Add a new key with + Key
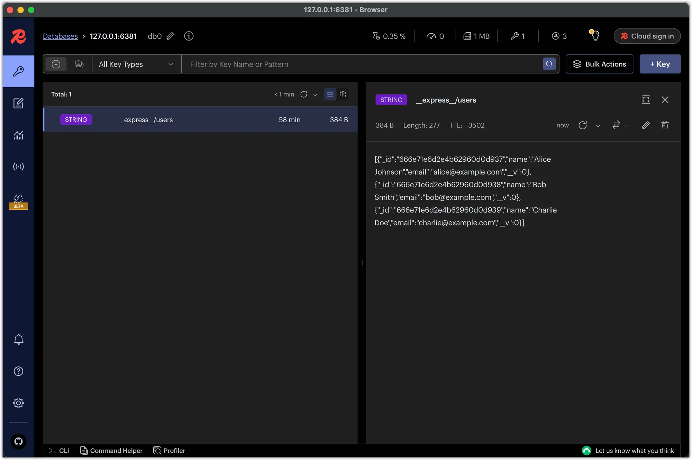 point(660,64)
